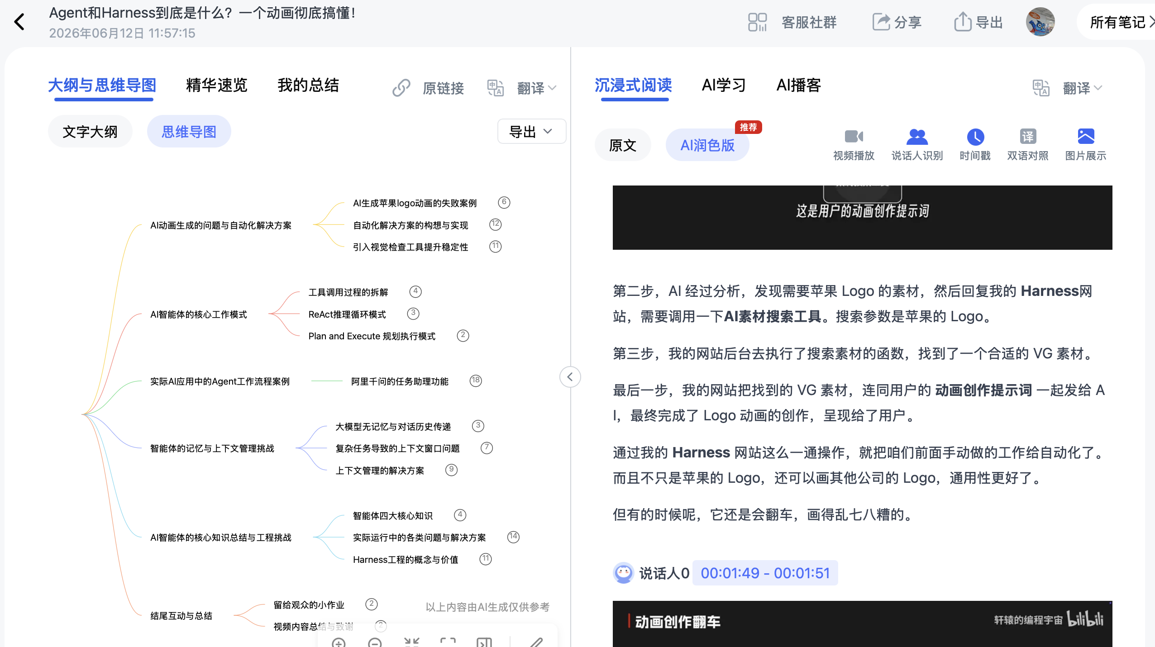Expand badge 9 beside 上下文管理的解决方案
The width and height of the screenshot is (1155, 647).
(451, 470)
